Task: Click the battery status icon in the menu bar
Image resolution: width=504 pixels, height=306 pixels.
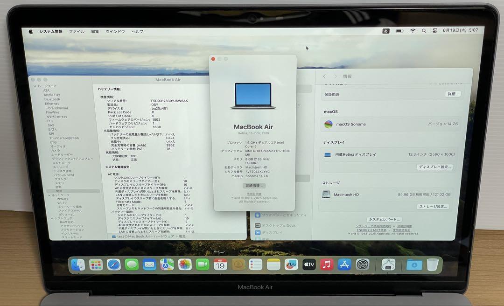Action: (399, 31)
